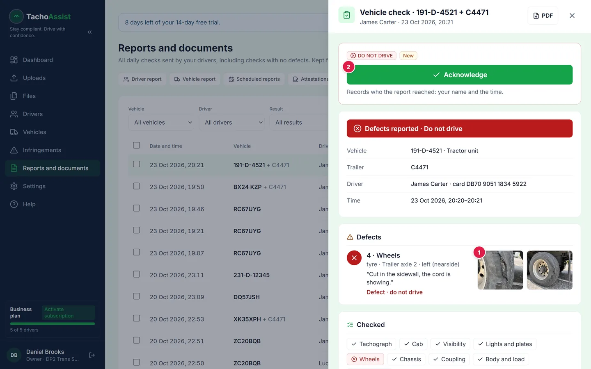Click the Defects warning triangle icon
This screenshot has width=591, height=369.
pyautogui.click(x=350, y=237)
